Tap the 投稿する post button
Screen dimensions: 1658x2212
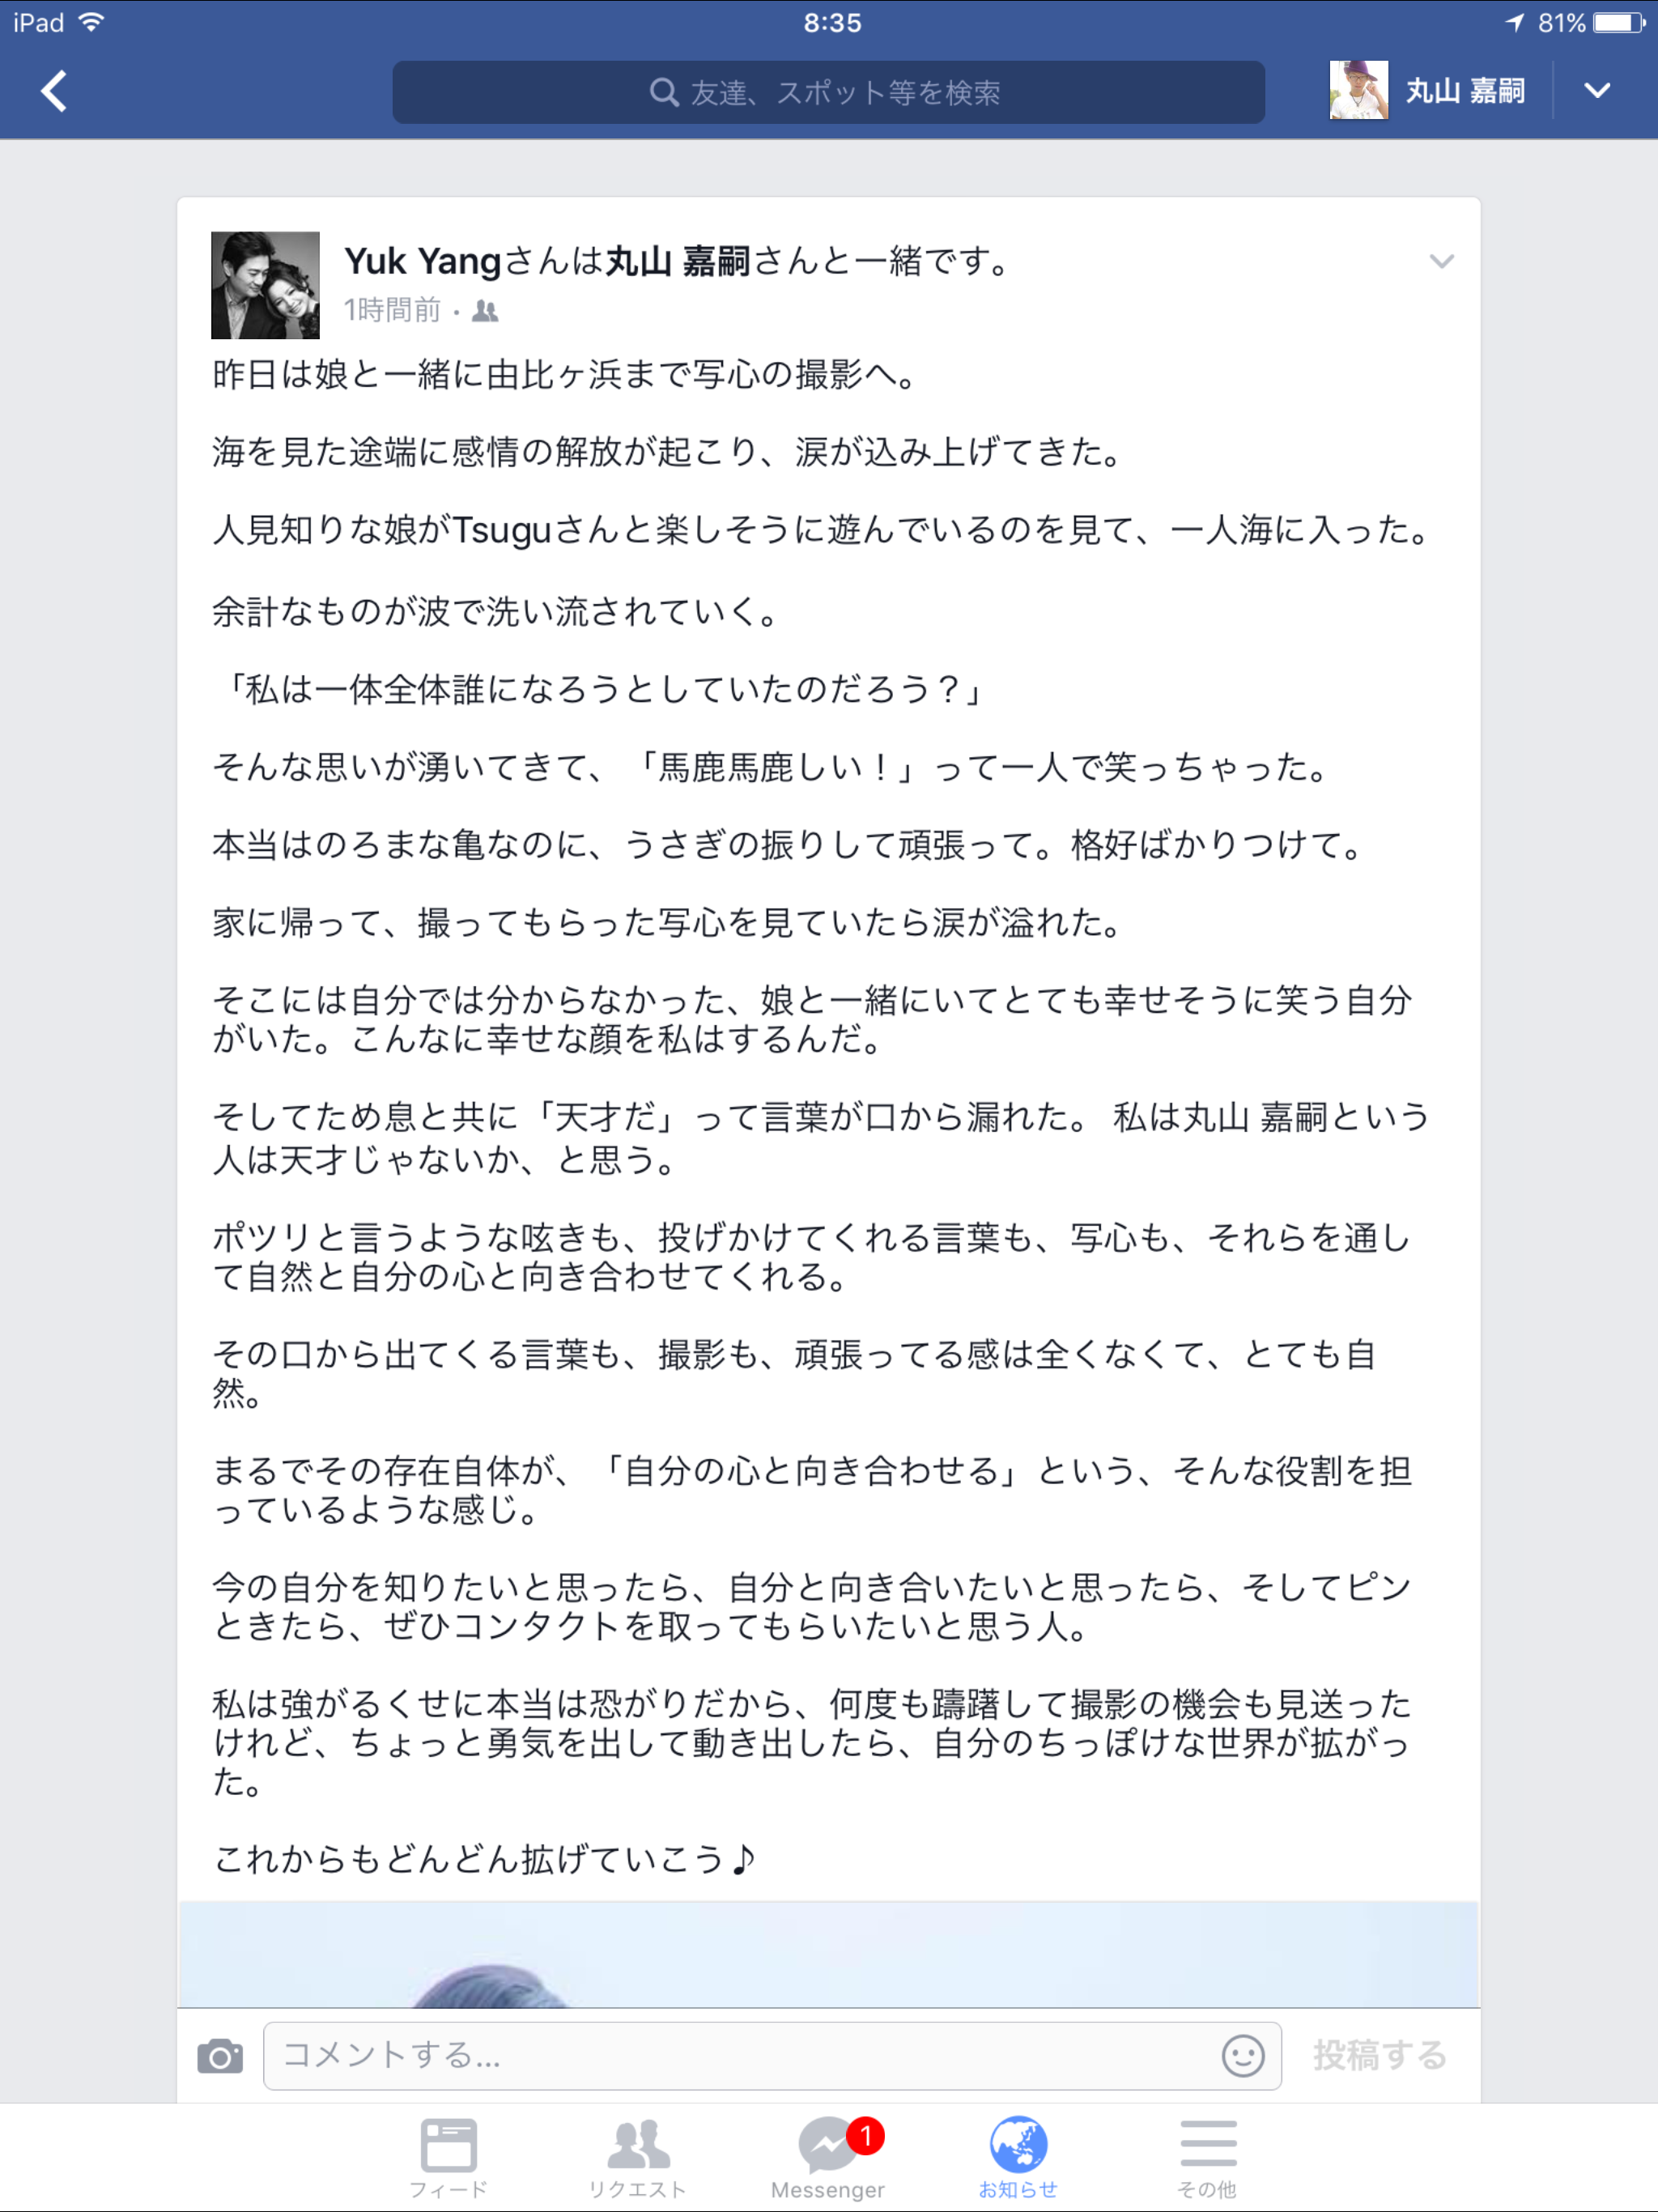[1380, 2056]
